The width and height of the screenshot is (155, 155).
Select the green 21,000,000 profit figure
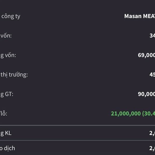pos(126,113)
